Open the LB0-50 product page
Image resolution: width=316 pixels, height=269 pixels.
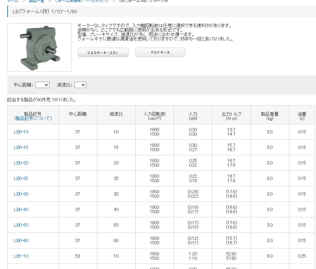tap(21, 225)
